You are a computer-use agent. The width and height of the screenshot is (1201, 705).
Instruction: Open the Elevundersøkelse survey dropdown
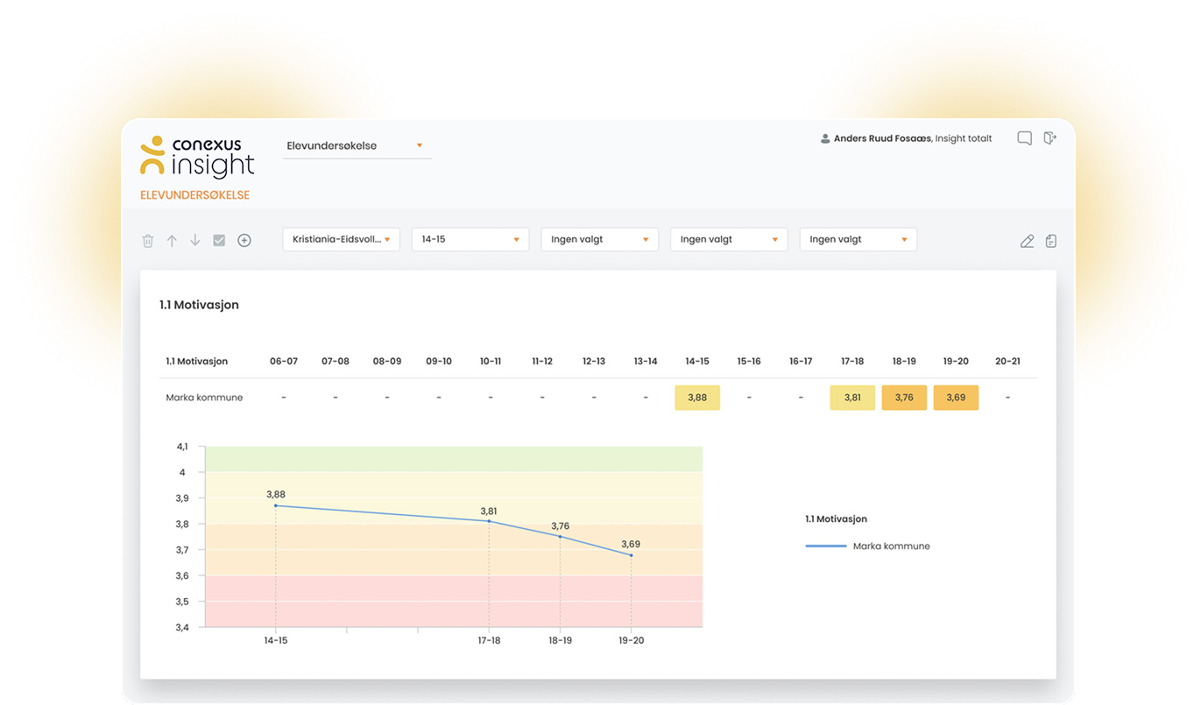point(358,146)
